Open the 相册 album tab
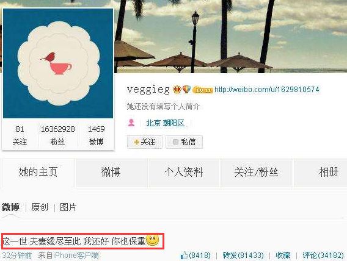This screenshot has width=347, height=261. pyautogui.click(x=329, y=172)
